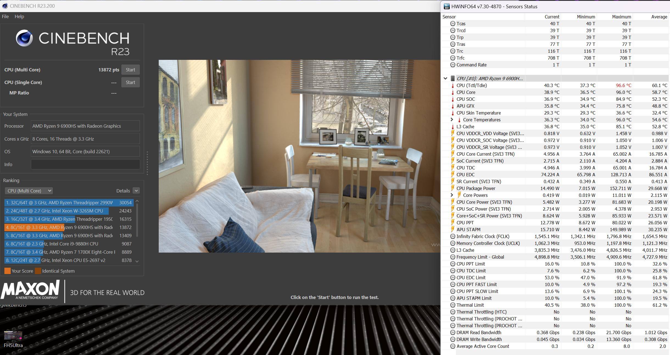Open the CPU (Multi Core) ranking dropdown

click(x=29, y=191)
